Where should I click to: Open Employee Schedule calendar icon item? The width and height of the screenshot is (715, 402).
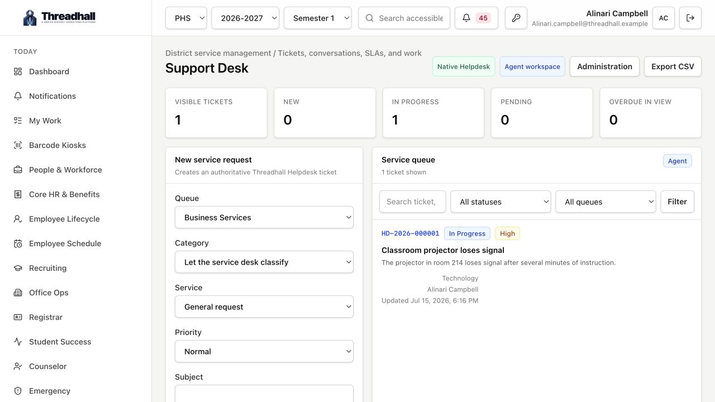pos(18,243)
